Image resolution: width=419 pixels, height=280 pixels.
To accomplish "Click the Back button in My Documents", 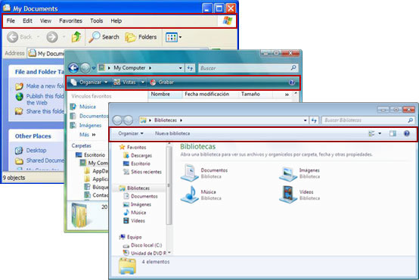I will [x=20, y=37].
